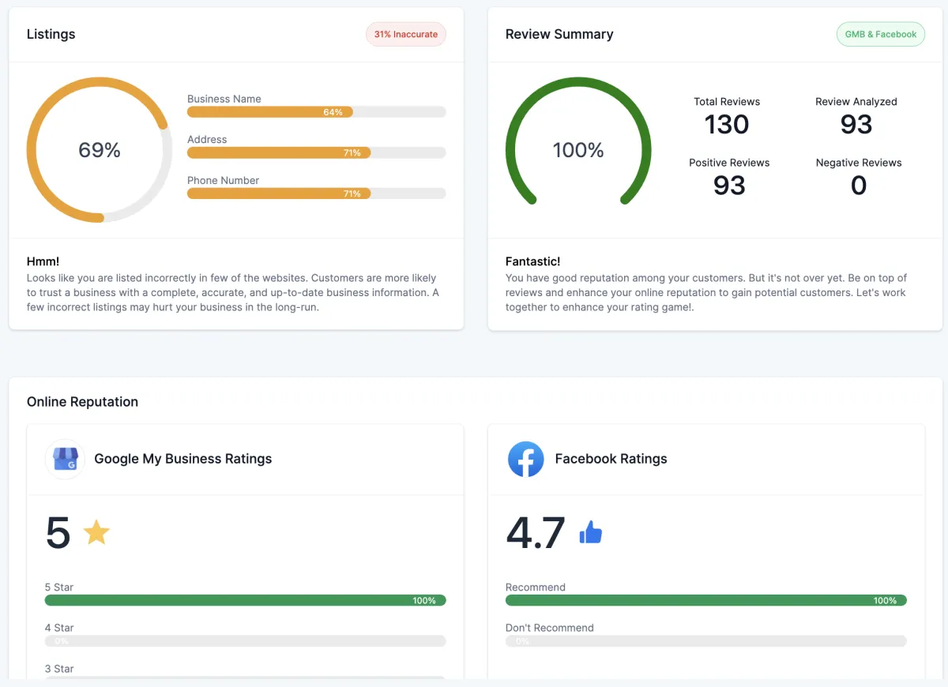Click the Positive Reviews label
Viewport: 948px width, 687px height.
pos(729,163)
